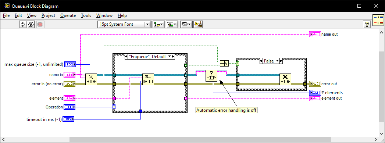This screenshot has width=385, height=143.
Task: Select the Release Queue node
Action: pos(285,79)
